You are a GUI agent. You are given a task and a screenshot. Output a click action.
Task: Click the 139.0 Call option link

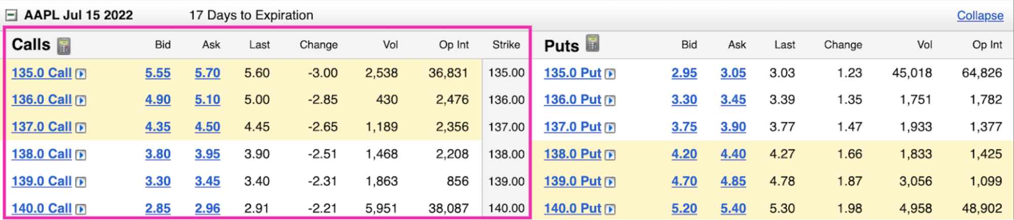[x=42, y=181]
